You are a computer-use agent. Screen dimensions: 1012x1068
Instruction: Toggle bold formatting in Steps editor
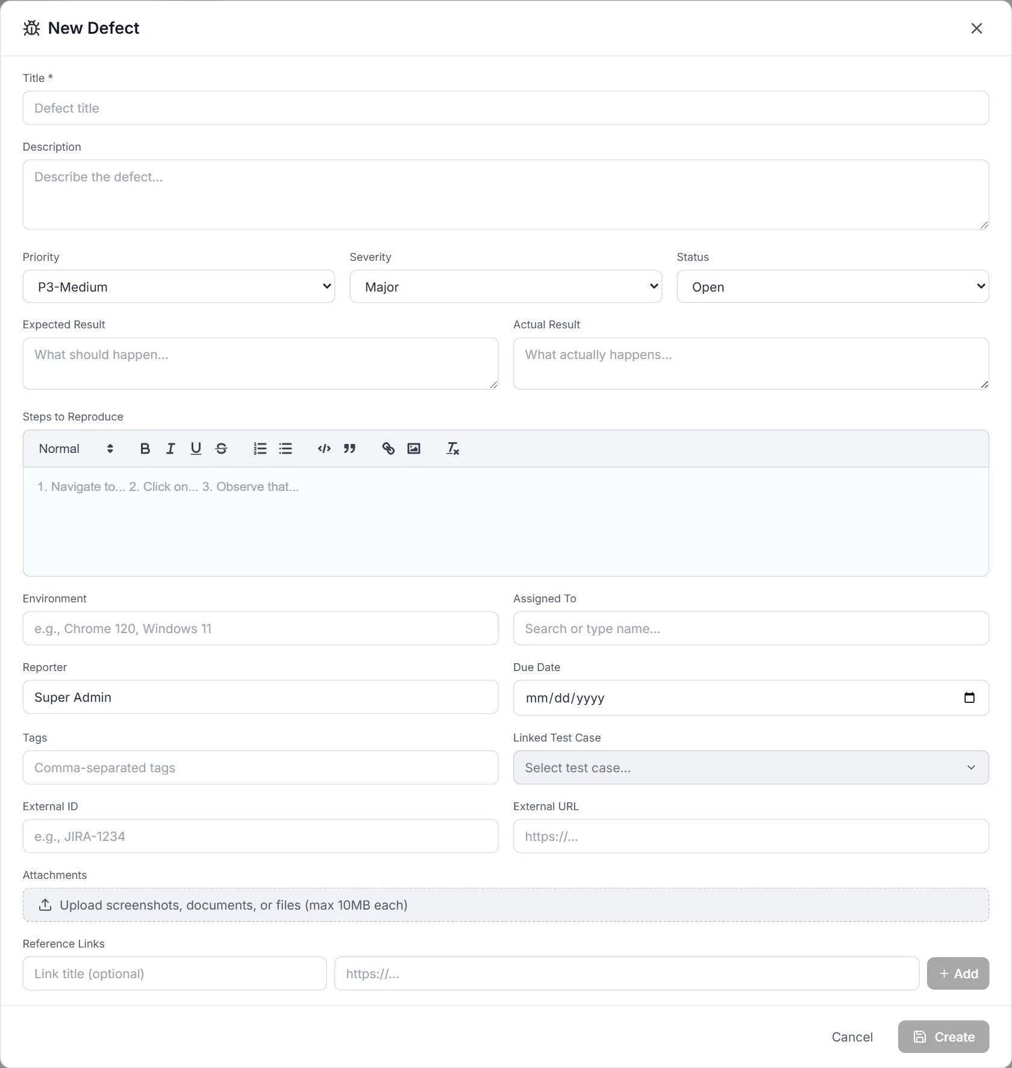145,449
